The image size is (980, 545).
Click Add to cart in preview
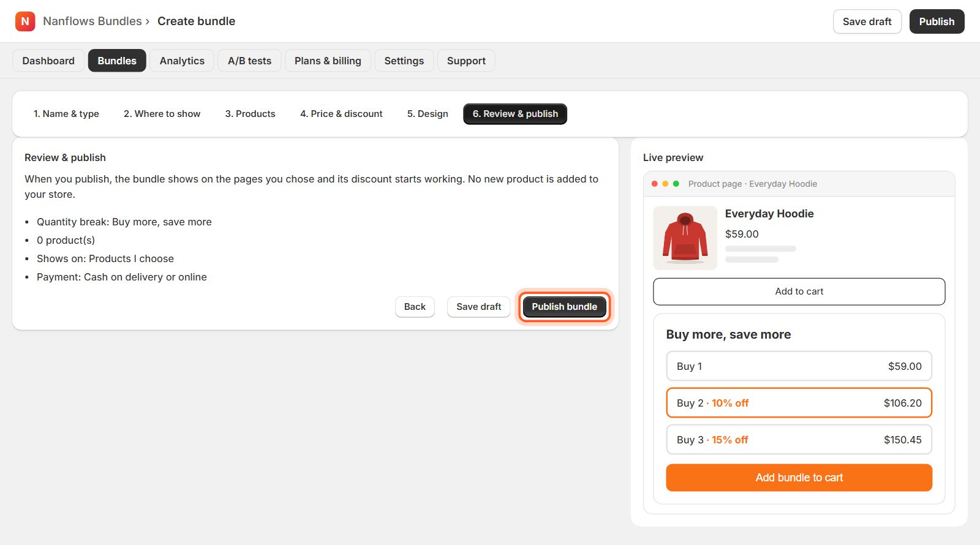(x=799, y=291)
